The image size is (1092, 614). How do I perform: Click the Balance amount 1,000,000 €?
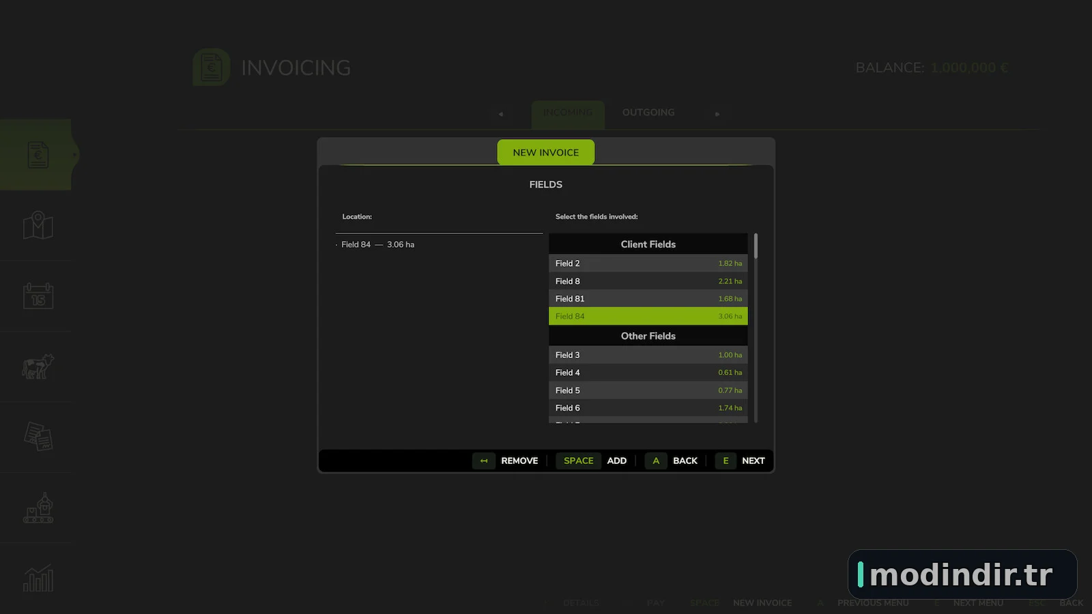click(969, 68)
